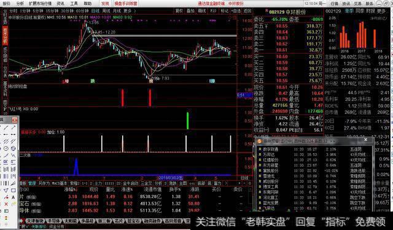Select the Gann fan angle tool
393x230 pixels.
pyautogui.click(x=13, y=183)
